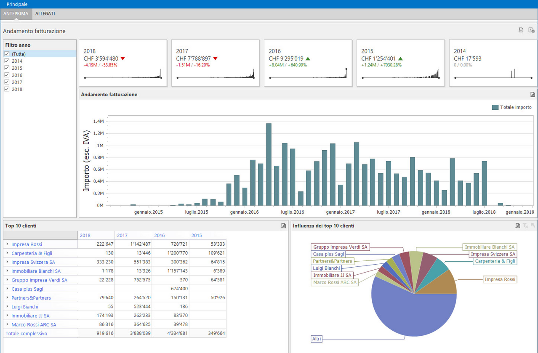Switch to the ALLEGATI tab
538x353 pixels.
[45, 13]
